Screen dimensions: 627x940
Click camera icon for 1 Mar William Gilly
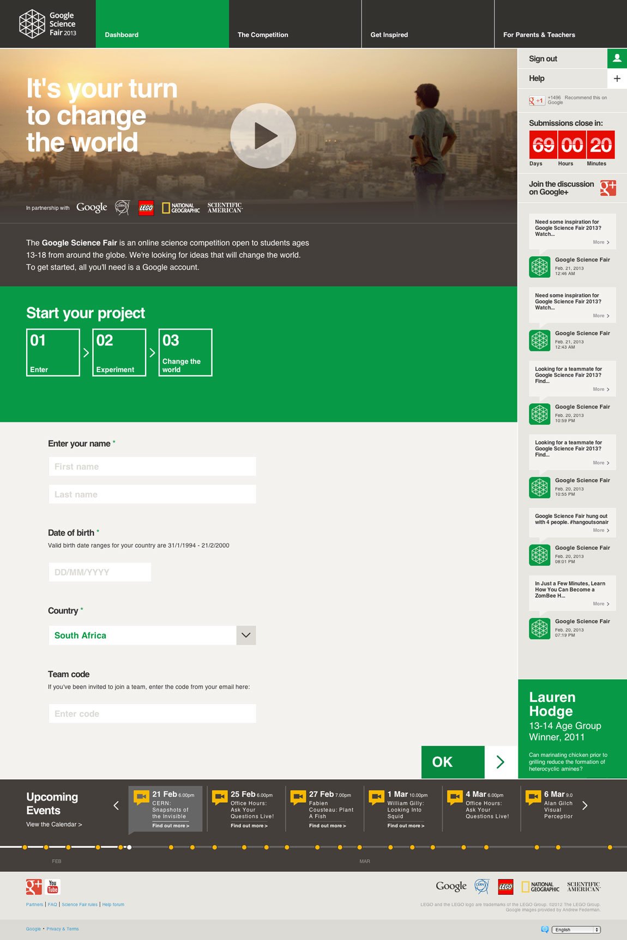pos(377,797)
